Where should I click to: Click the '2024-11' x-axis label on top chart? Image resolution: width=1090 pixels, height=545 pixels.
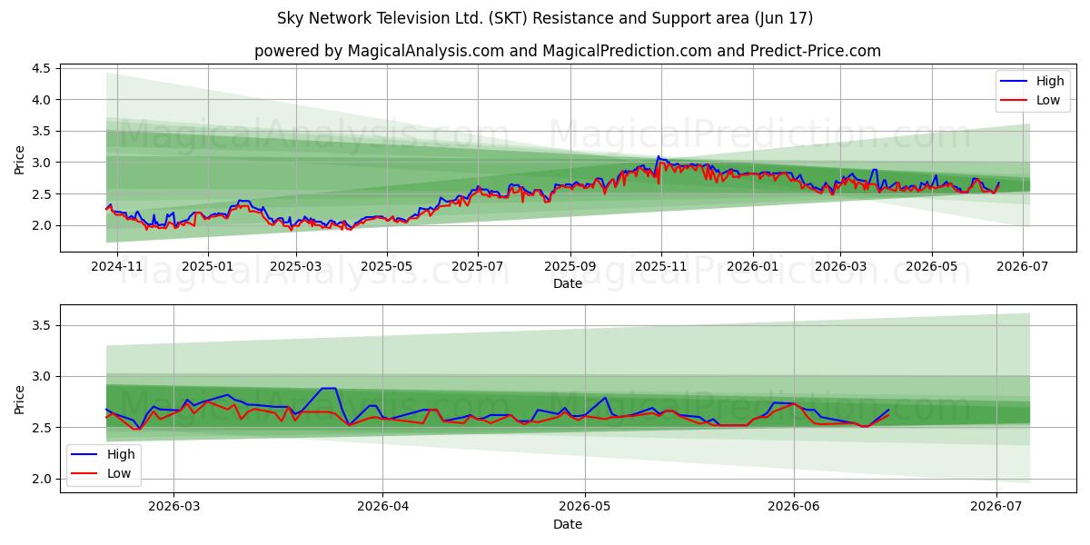(x=119, y=266)
